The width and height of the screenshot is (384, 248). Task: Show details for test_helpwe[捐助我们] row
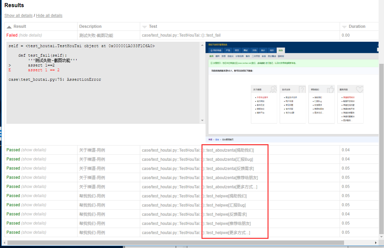[x=34, y=196]
